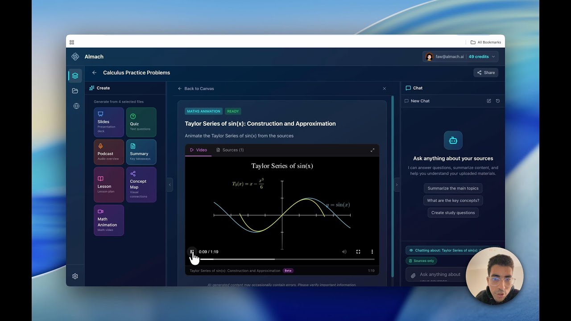
Task: Open the Chat panel header
Action: tap(452, 88)
